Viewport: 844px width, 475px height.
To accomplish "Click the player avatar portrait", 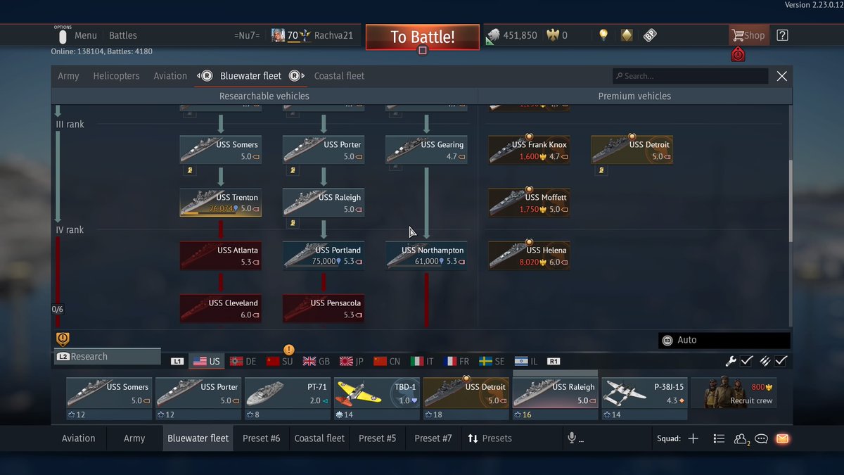I will click(x=279, y=35).
